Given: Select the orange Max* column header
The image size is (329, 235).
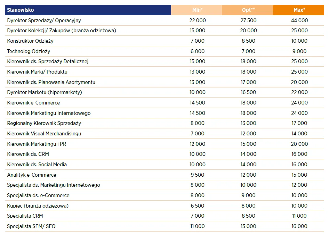Looking at the screenshot, I should (299, 10).
